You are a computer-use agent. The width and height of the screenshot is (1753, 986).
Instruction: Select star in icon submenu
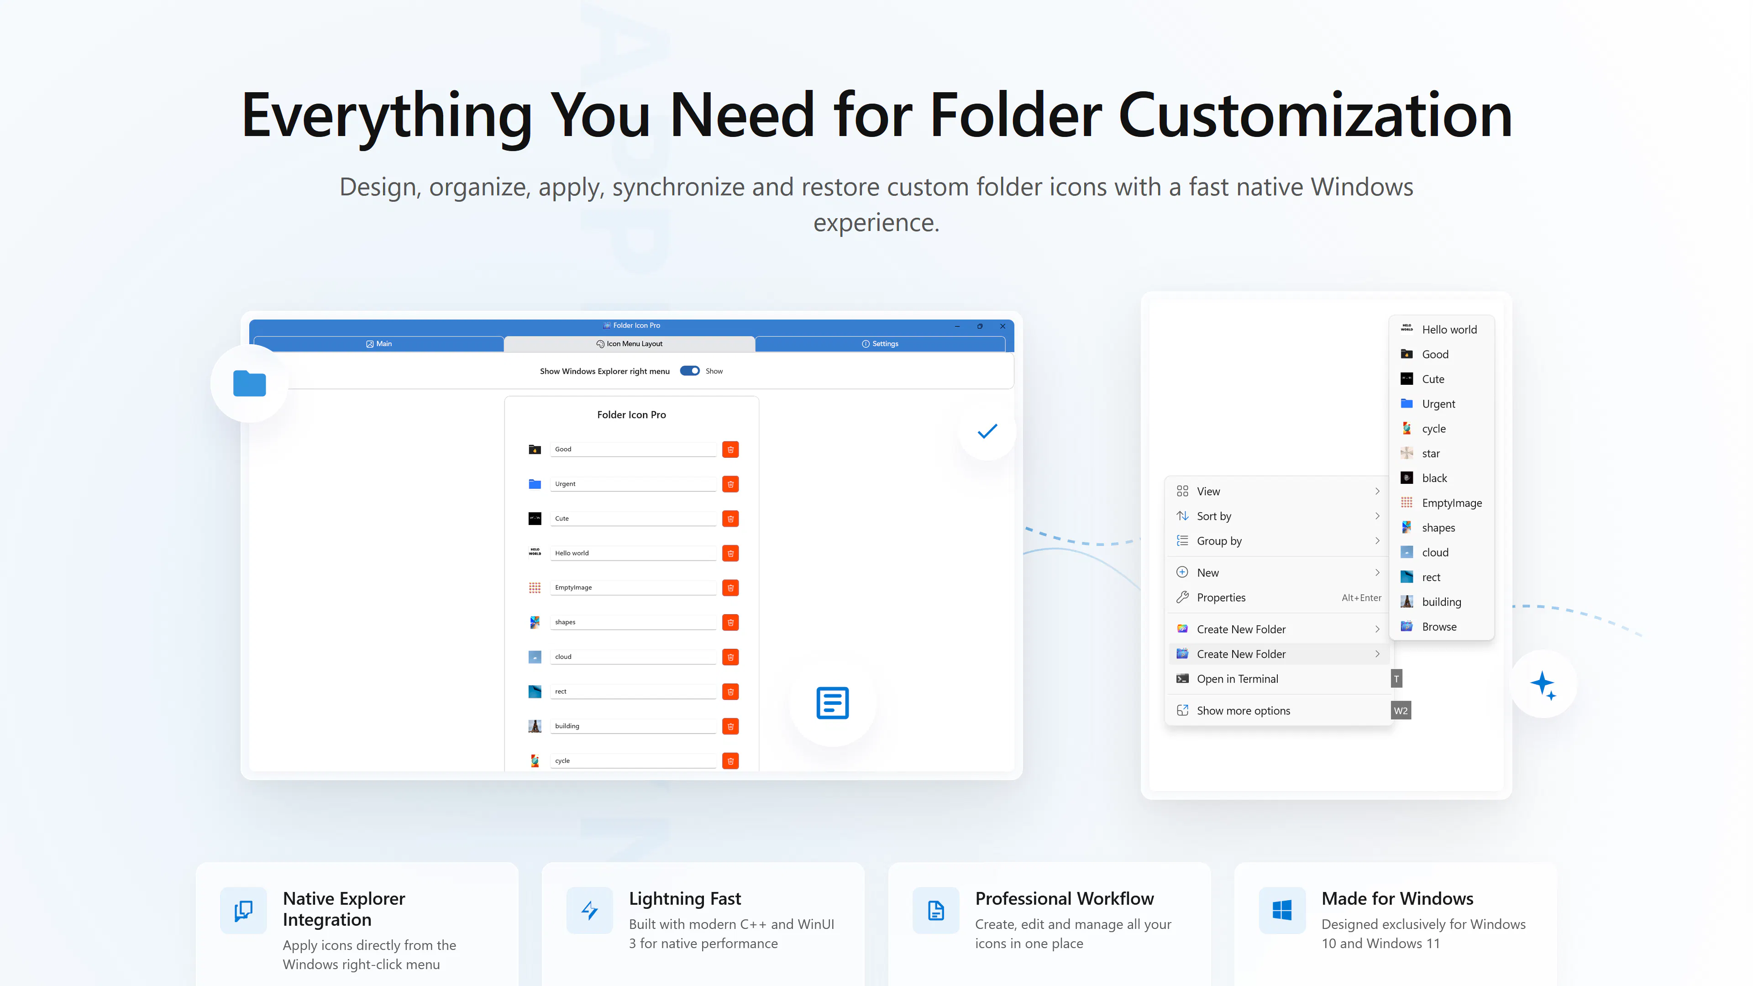1441,453
